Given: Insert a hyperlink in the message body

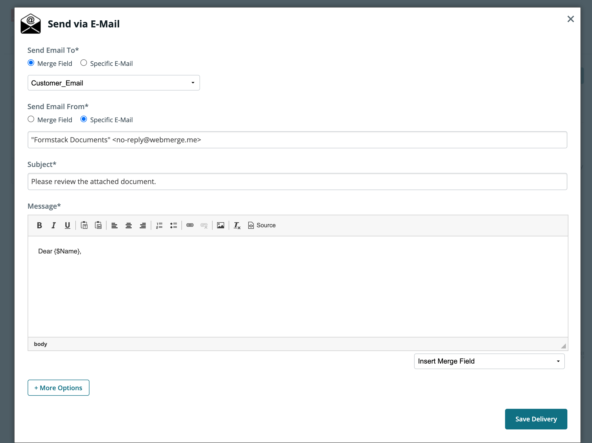Looking at the screenshot, I should [190, 225].
